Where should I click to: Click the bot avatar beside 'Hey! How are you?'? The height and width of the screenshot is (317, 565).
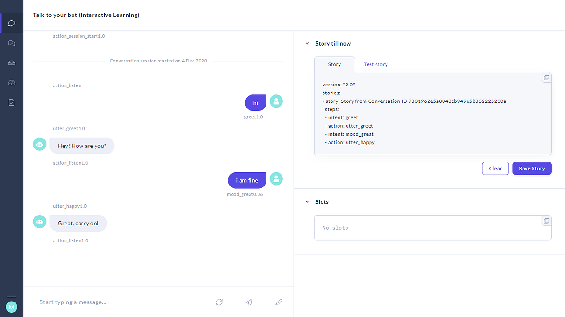(40, 144)
